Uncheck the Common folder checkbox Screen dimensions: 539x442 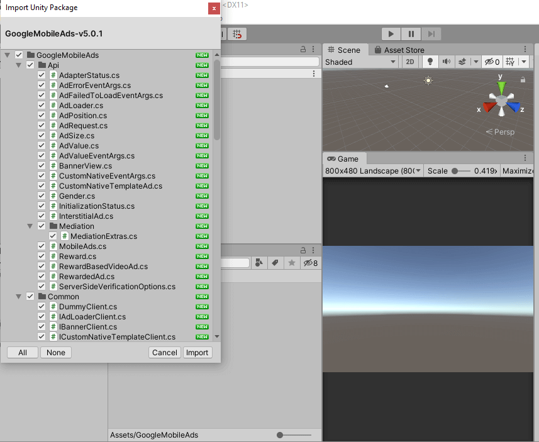tap(30, 297)
